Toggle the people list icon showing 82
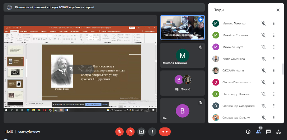Viewport: 287px width, 140px height. 258,132
